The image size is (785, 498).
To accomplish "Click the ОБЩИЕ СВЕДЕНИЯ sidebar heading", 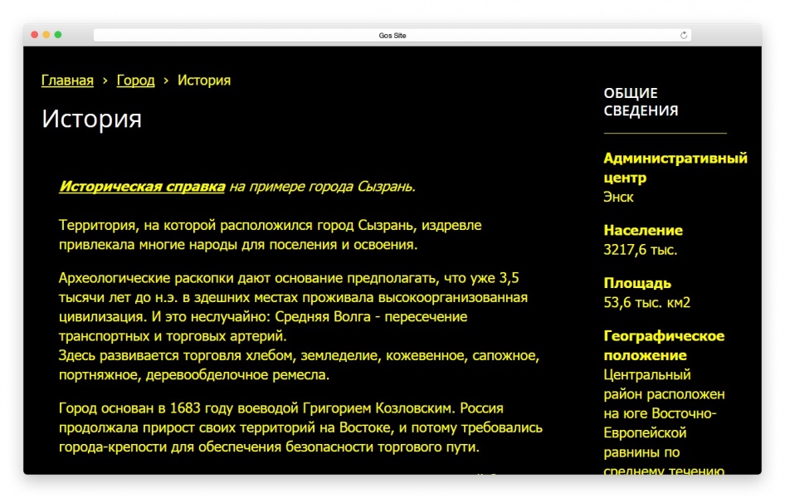I will 641,102.
